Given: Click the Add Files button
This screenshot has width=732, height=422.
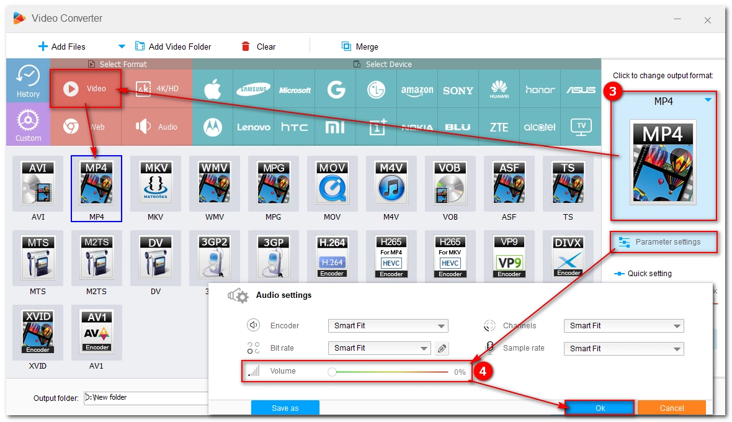Looking at the screenshot, I should (x=61, y=47).
